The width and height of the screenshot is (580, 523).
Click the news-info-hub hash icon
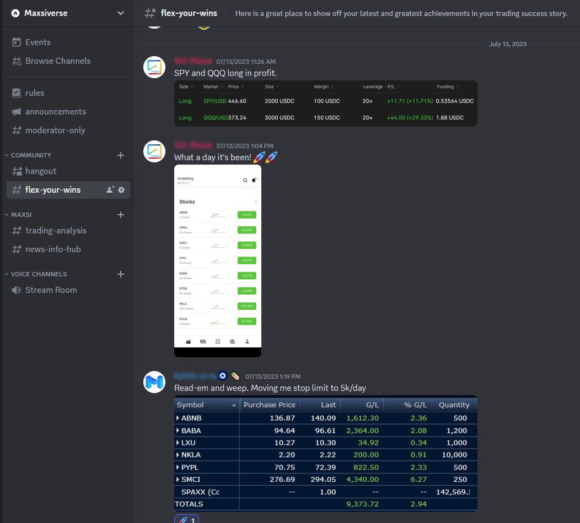17,249
